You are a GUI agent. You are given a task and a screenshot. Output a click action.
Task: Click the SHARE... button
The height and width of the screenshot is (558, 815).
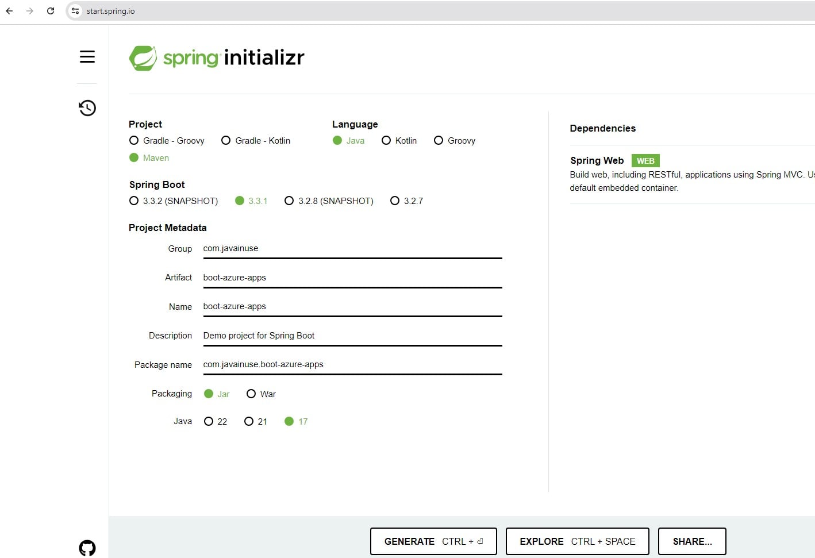coord(692,541)
